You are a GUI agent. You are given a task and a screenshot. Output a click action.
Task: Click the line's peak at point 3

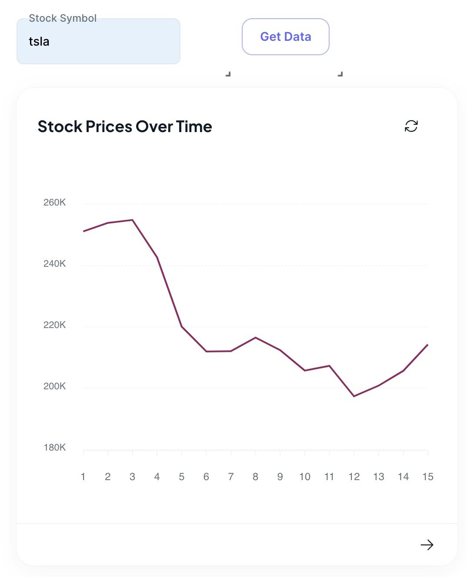(x=132, y=220)
